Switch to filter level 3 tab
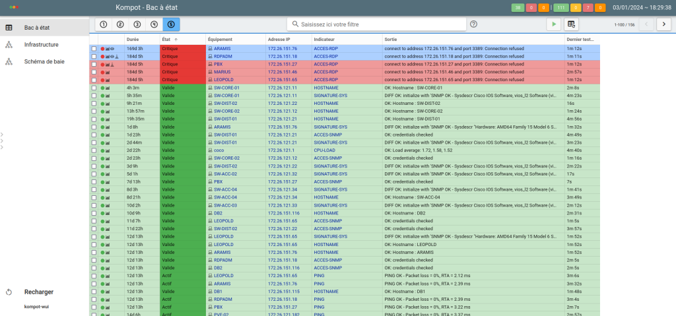 pos(137,24)
